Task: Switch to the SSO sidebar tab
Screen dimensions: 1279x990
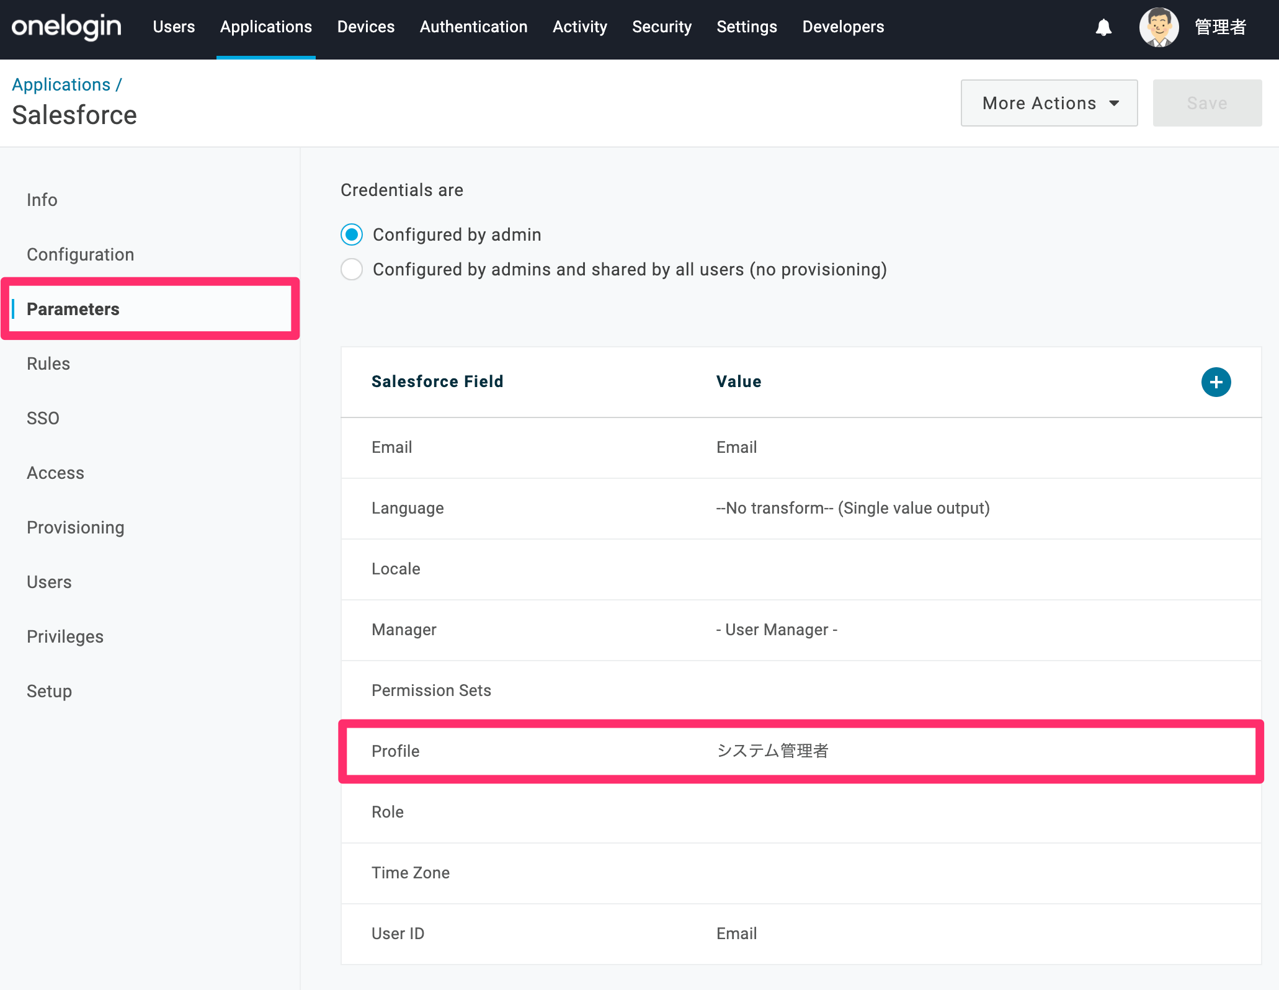Action: click(x=43, y=418)
